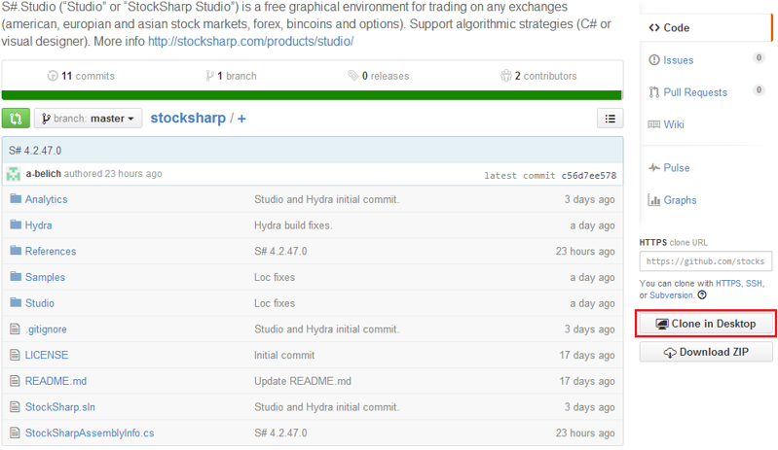This screenshot has height=450, width=778.
Task: Click the green language bar
Action: tap(312, 95)
